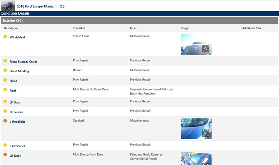Select the LF Door entry

tap(15, 102)
